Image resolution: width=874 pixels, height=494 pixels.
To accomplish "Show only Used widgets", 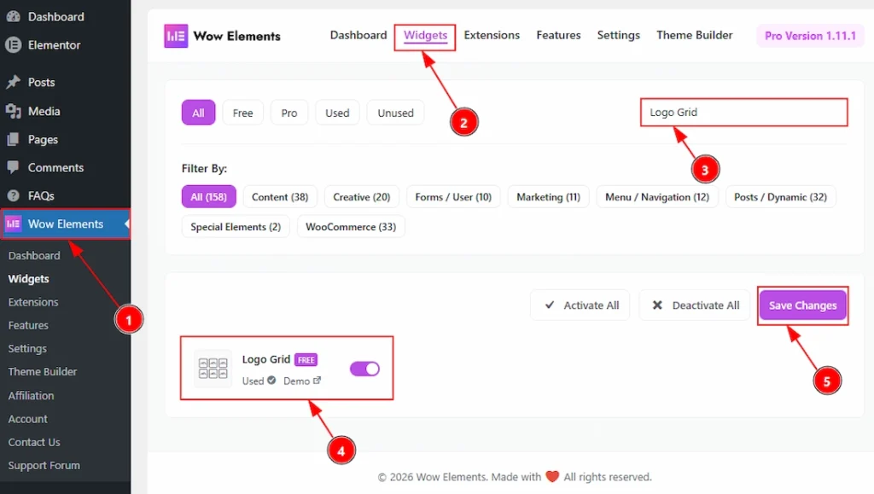I will point(337,113).
